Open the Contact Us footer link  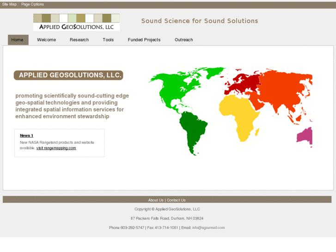click(176, 200)
